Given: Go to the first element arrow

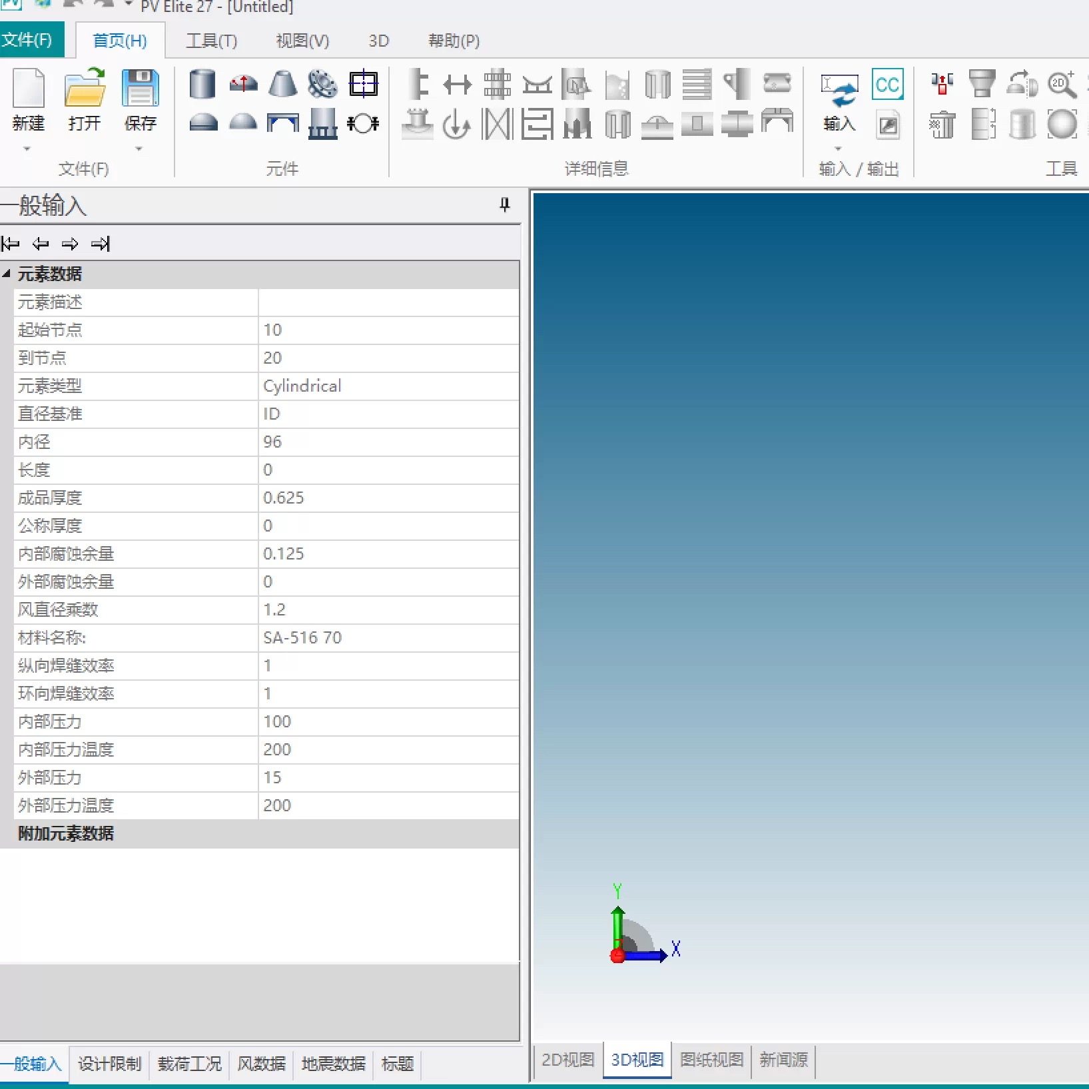Looking at the screenshot, I should 11,244.
